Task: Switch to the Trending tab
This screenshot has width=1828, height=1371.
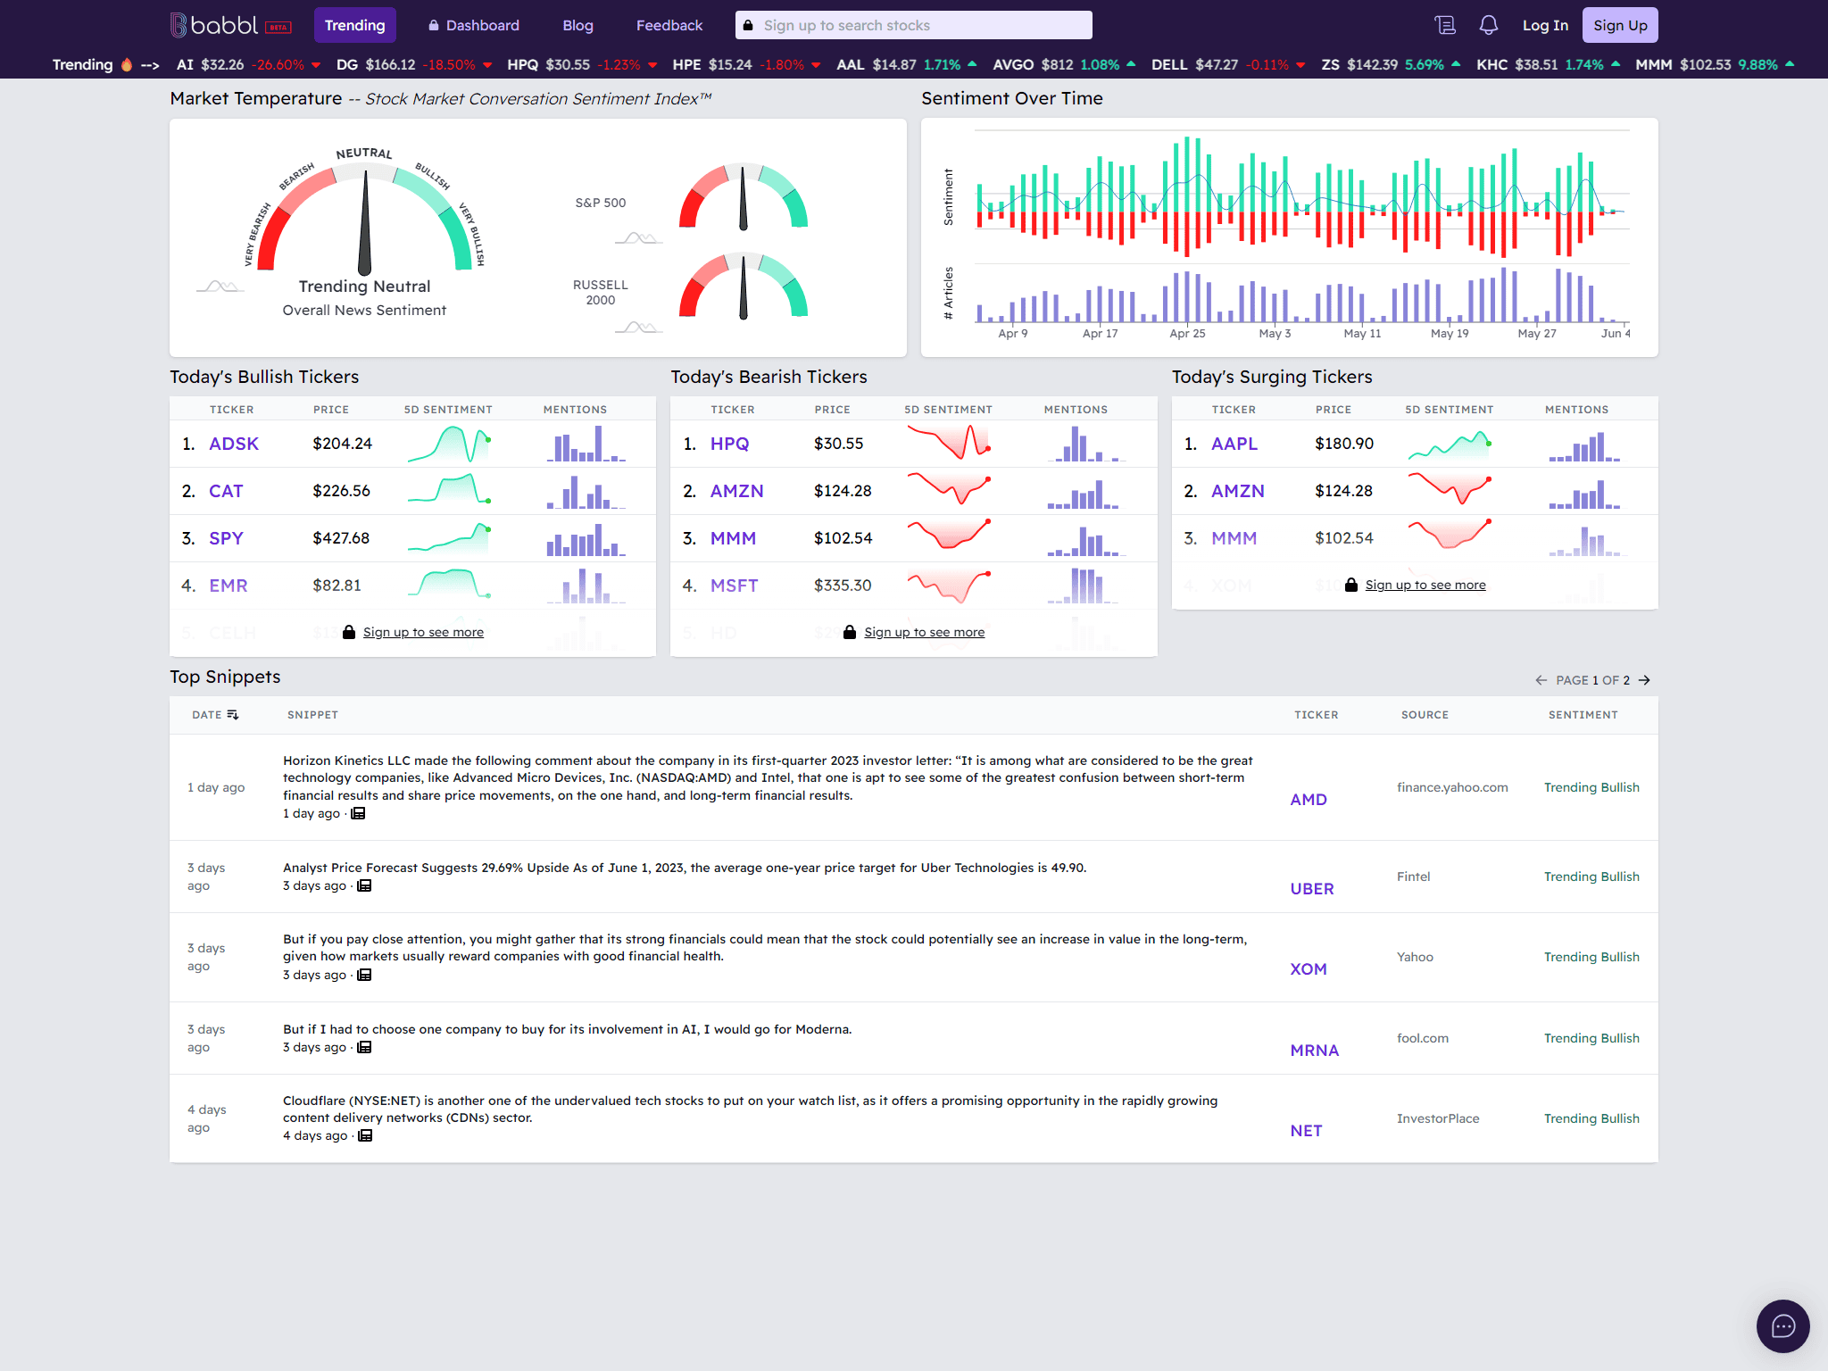Action: [354, 25]
